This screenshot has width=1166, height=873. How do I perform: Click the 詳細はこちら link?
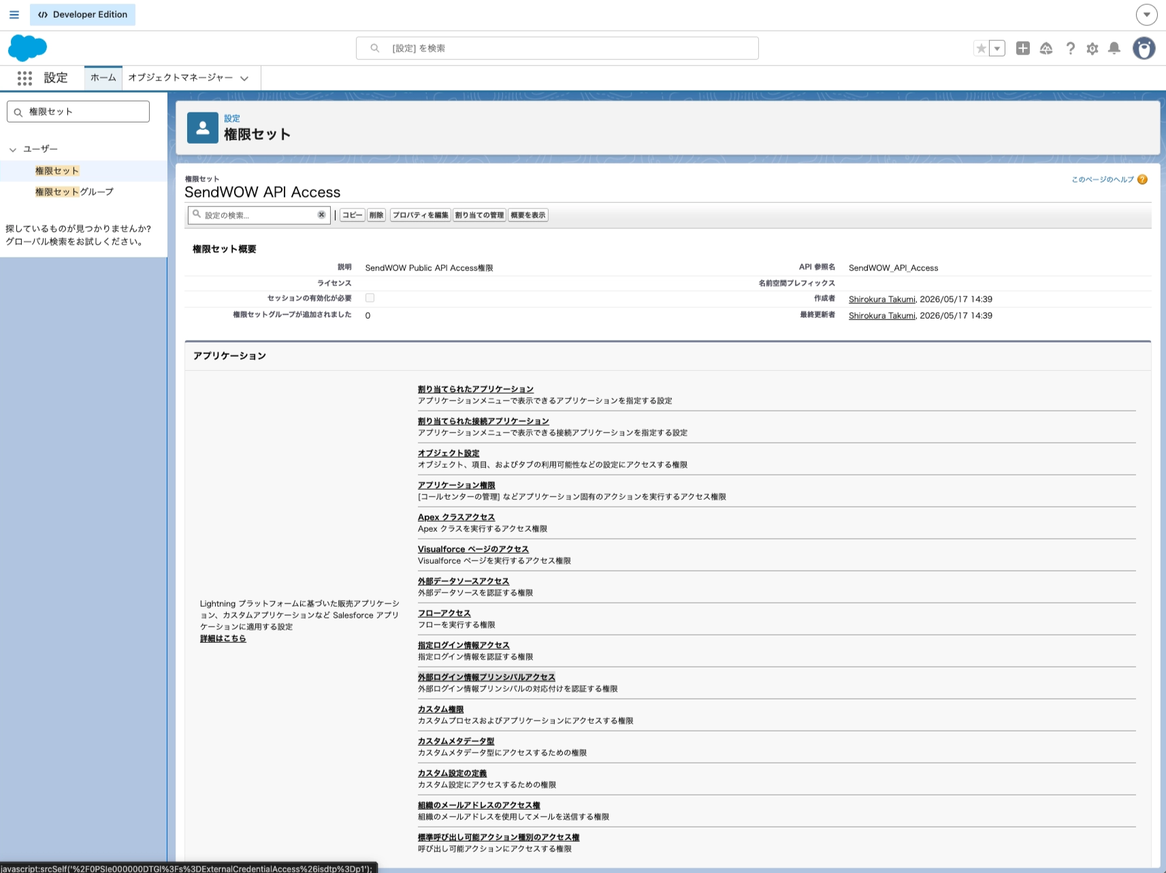[x=223, y=639]
